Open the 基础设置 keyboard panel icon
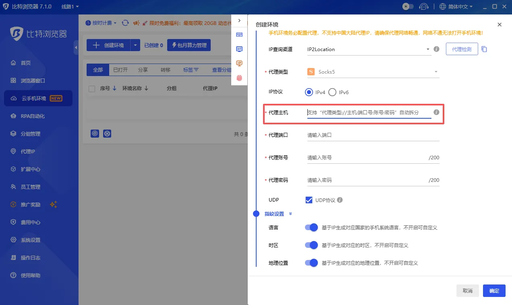The width and height of the screenshot is (512, 305). [x=239, y=35]
